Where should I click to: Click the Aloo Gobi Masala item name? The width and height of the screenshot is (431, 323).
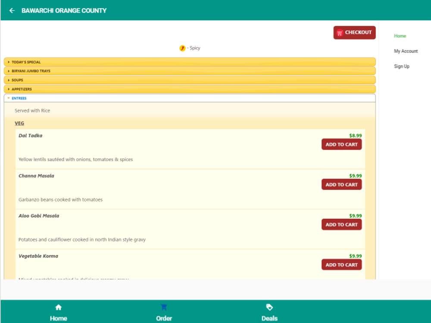click(x=39, y=216)
